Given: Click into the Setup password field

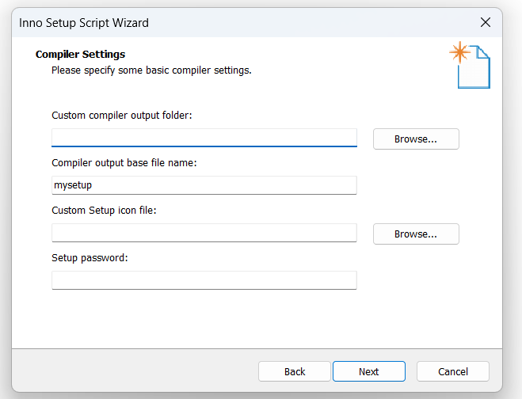Looking at the screenshot, I should click(204, 280).
